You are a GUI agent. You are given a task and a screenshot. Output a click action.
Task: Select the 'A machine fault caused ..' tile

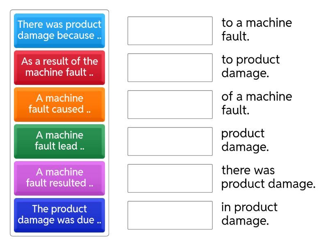coord(59,104)
